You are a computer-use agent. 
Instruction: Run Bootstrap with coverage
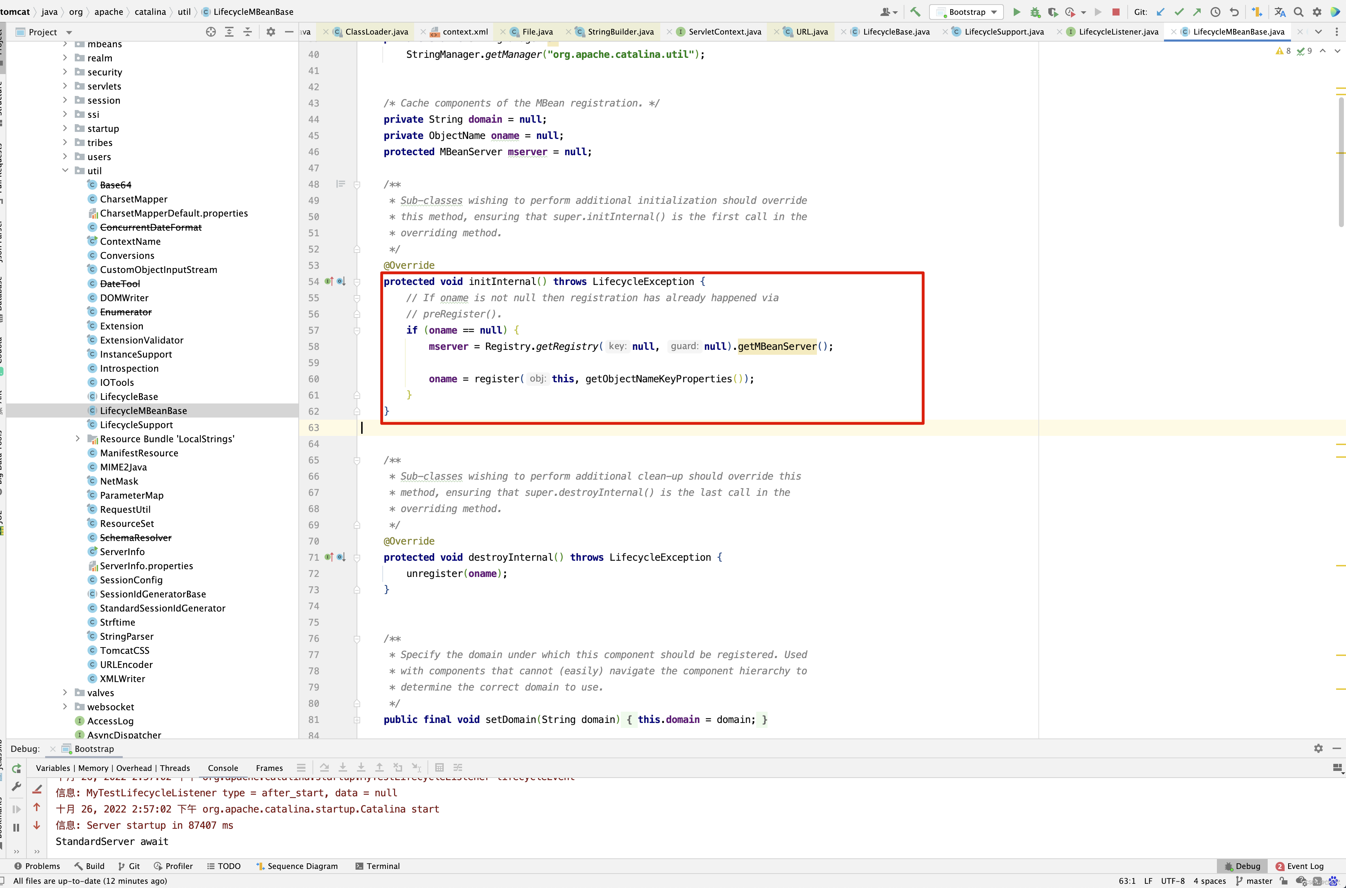pos(1053,12)
